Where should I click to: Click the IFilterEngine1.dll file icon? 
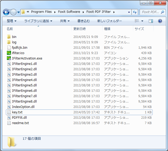pyautogui.click(x=9, y=64)
